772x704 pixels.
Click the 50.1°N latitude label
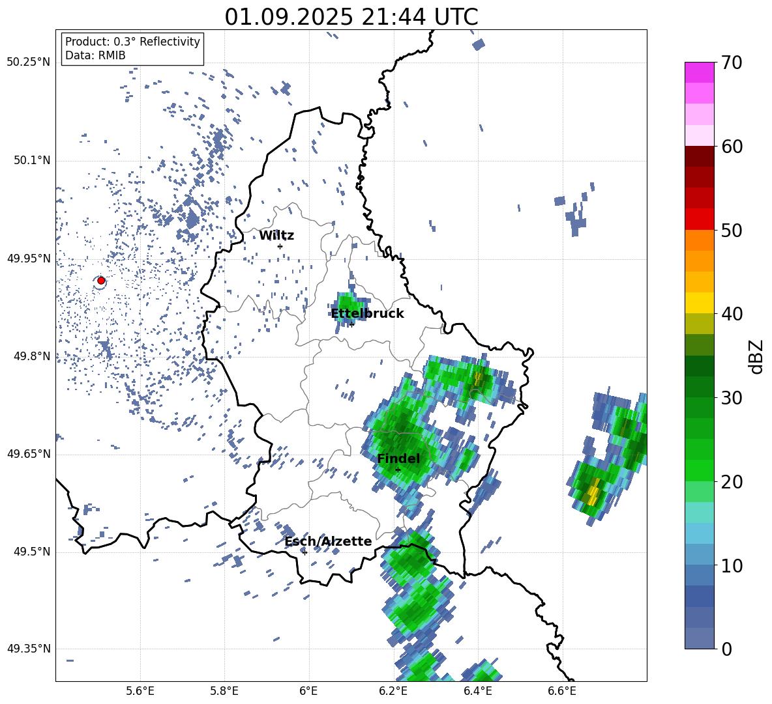click(33, 161)
